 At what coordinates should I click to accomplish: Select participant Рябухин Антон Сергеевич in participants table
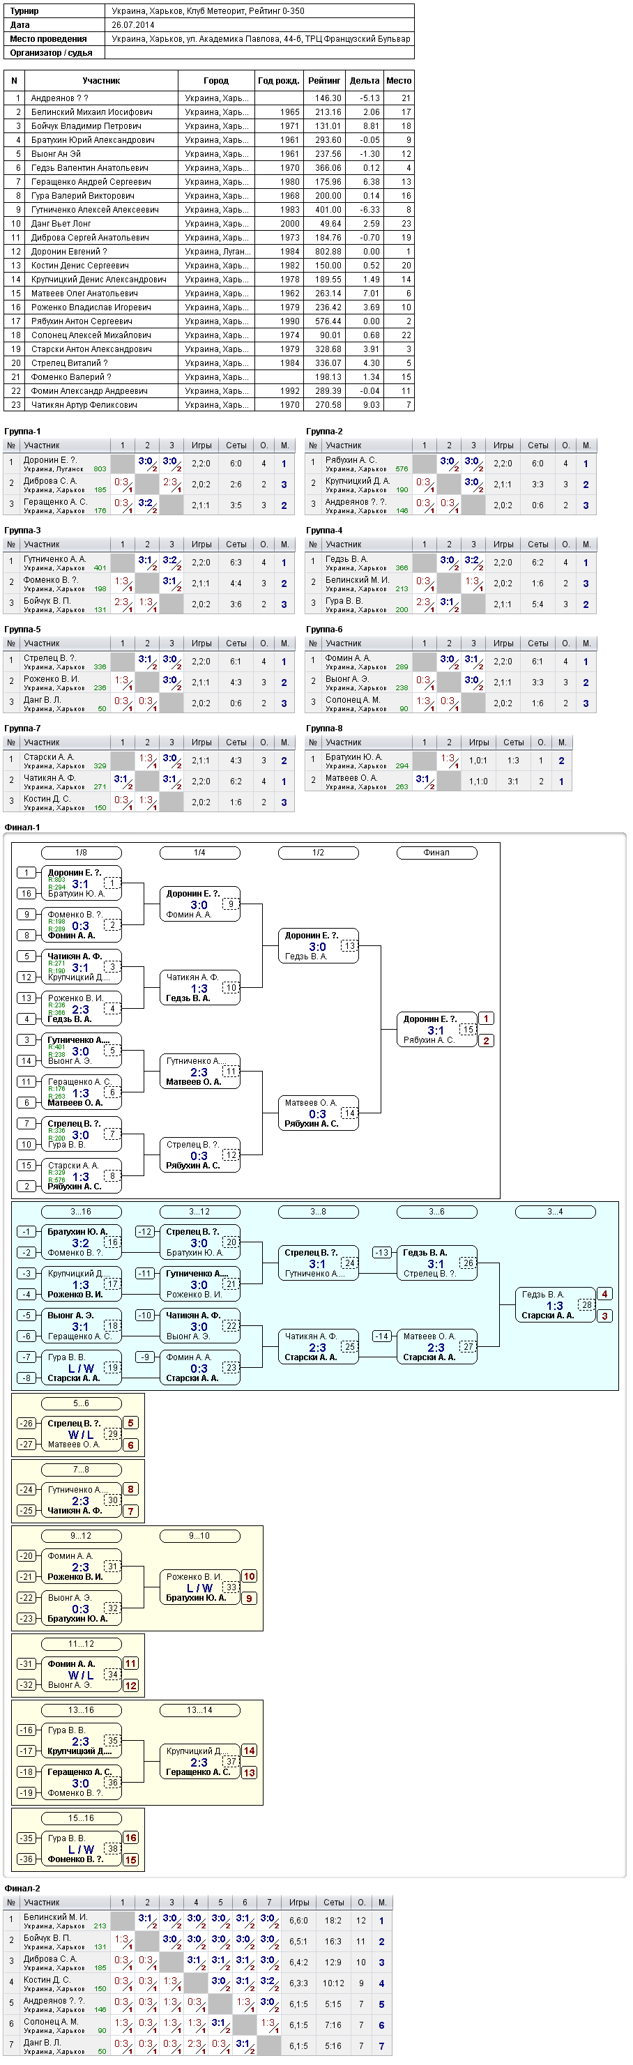[x=209, y=321]
